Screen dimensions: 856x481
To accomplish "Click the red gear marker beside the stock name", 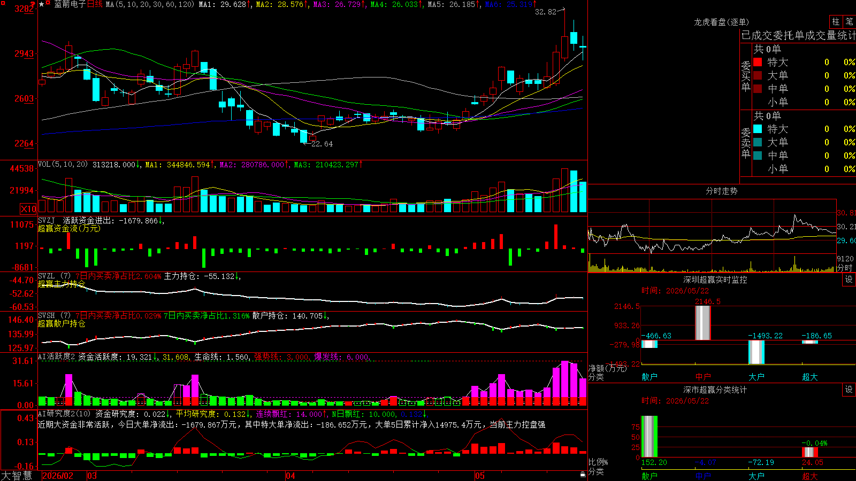I will coord(48,4).
